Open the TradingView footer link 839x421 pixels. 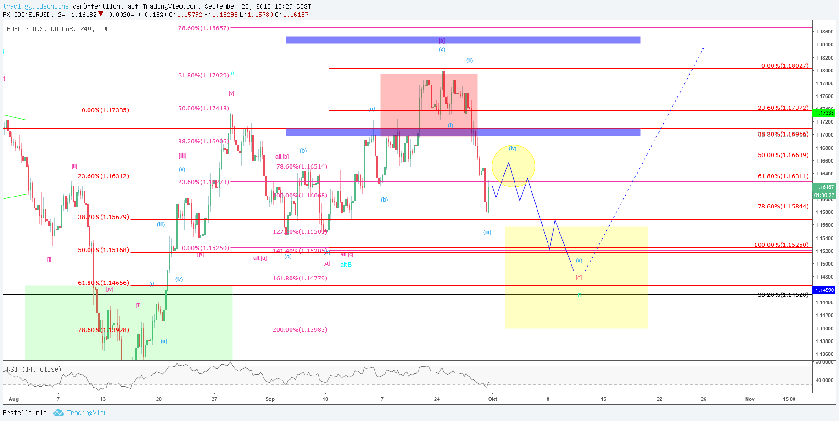(87, 413)
